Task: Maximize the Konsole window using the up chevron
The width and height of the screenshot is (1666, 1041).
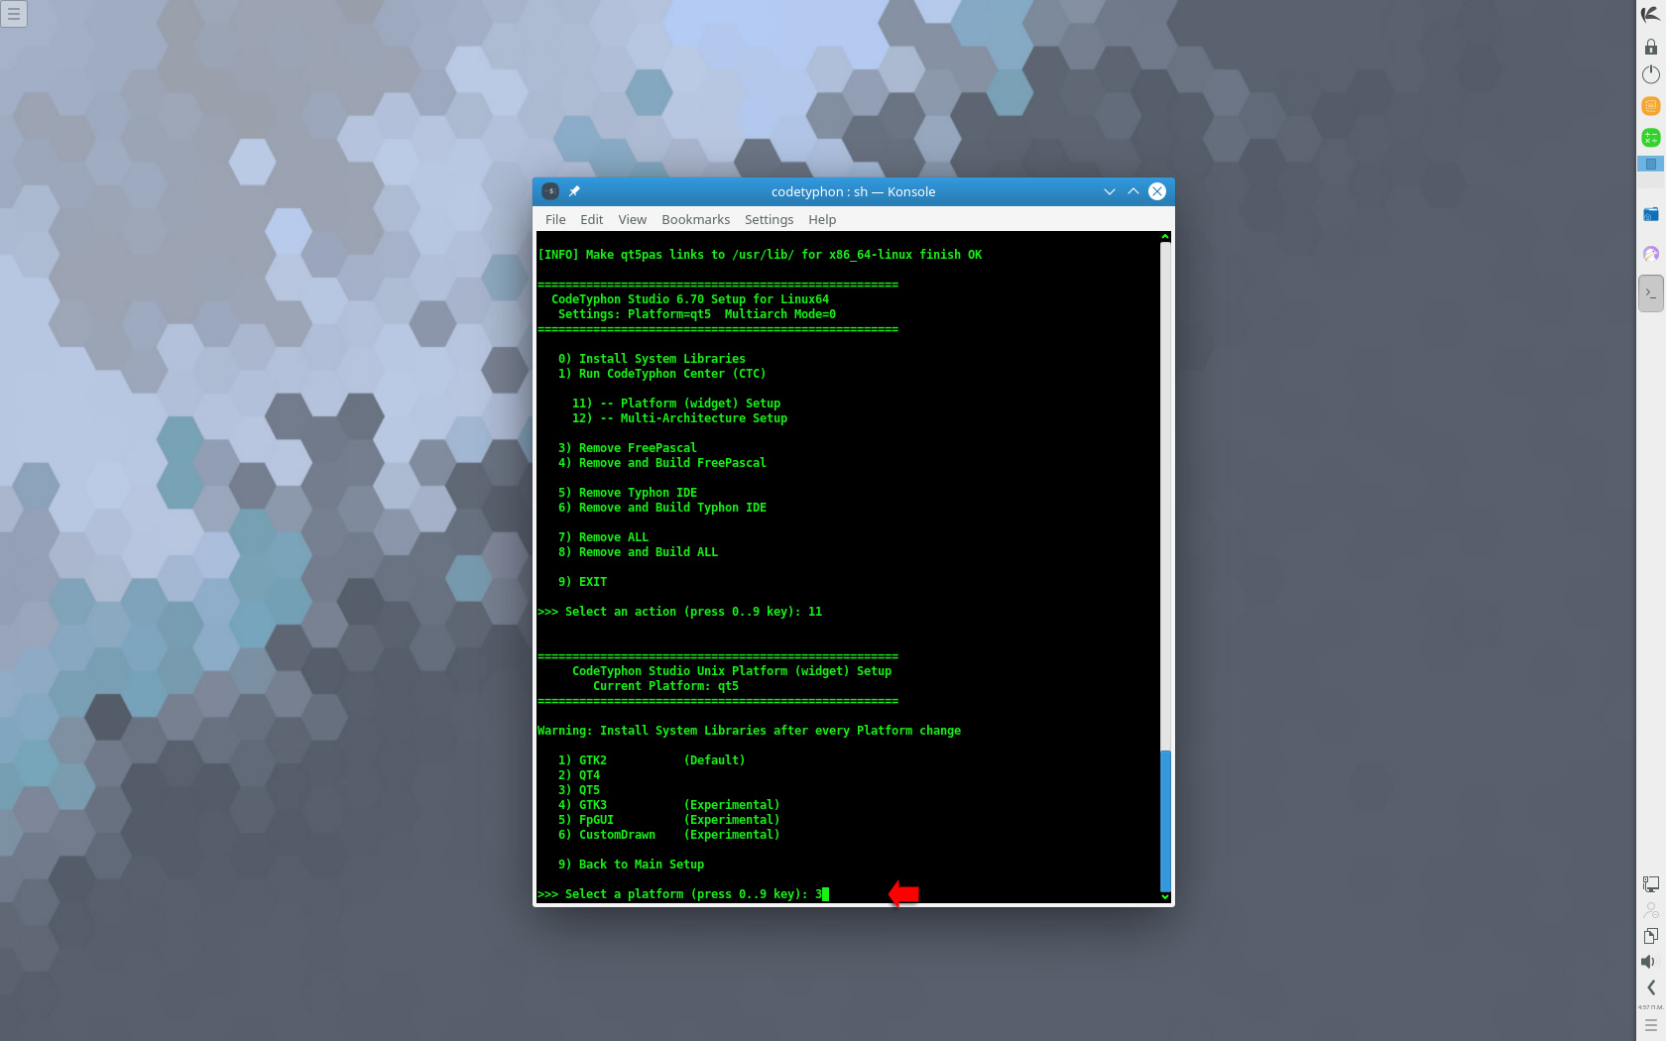Action: pyautogui.click(x=1133, y=191)
